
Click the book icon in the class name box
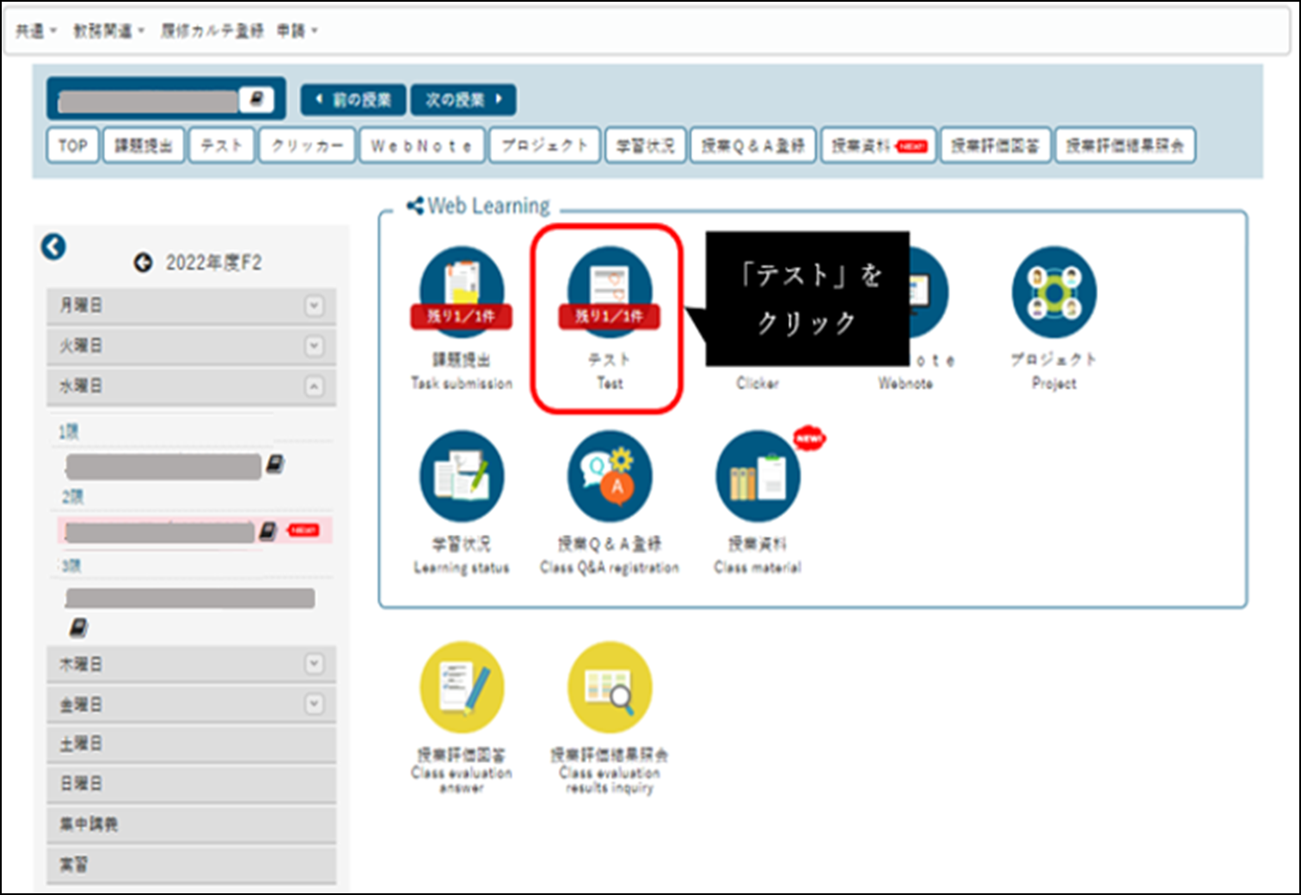pos(256,100)
